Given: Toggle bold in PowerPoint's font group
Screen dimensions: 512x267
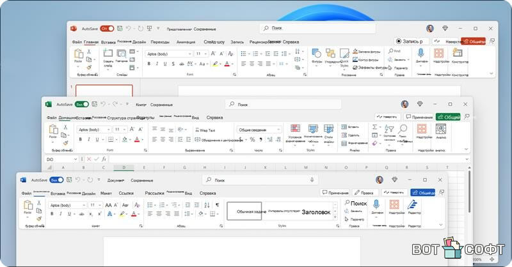Looking at the screenshot, I should tap(149, 64).
